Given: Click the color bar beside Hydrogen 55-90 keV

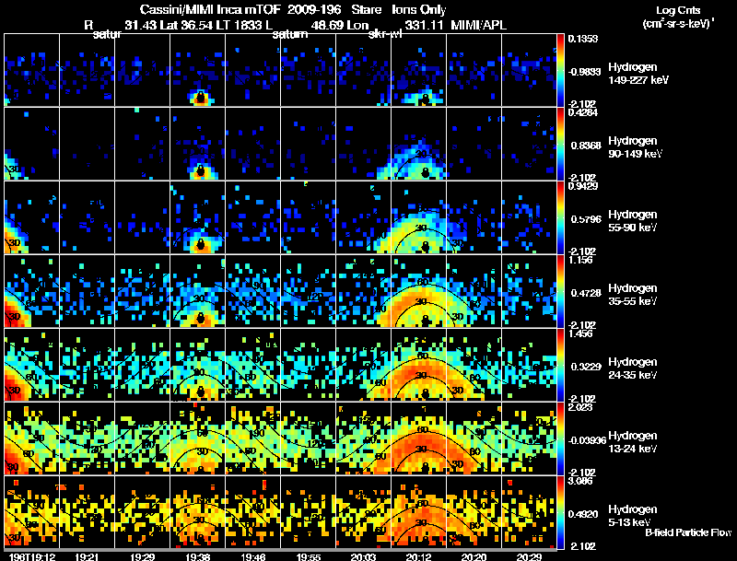Looking at the screenshot, I should [x=560, y=217].
